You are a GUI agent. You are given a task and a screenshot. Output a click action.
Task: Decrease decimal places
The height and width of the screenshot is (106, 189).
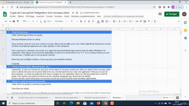[x=41, y=21]
